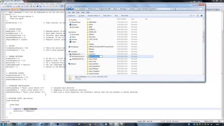Open Explorer's View menu
Screen dimensions: 224x126
click(78, 13)
